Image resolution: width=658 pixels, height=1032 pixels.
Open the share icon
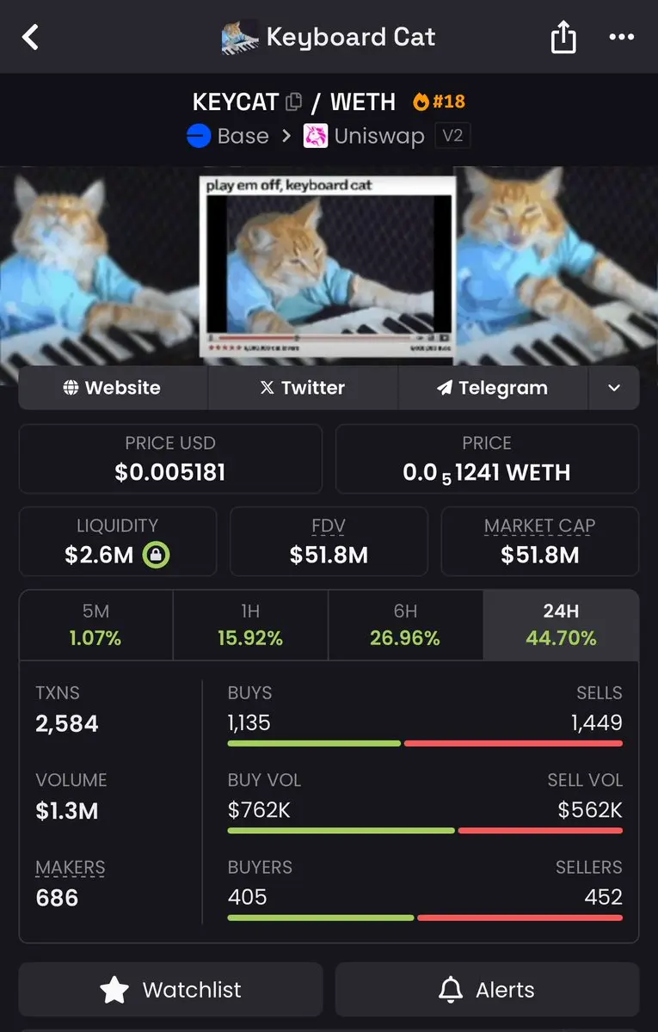click(563, 36)
